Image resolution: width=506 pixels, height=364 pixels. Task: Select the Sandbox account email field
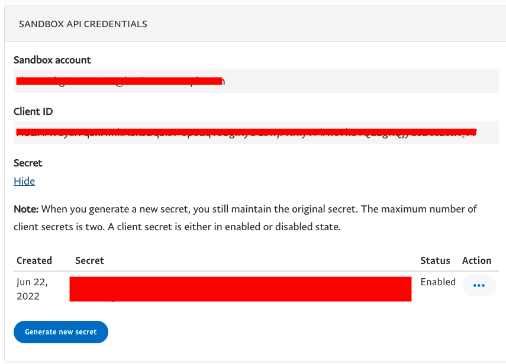pos(256,81)
